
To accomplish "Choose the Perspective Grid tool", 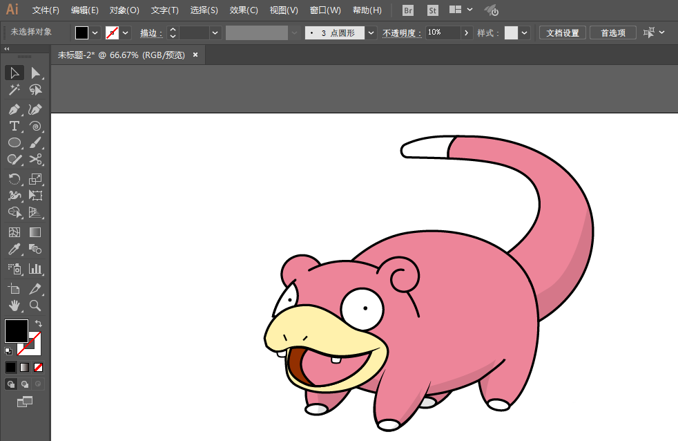I will pos(35,212).
